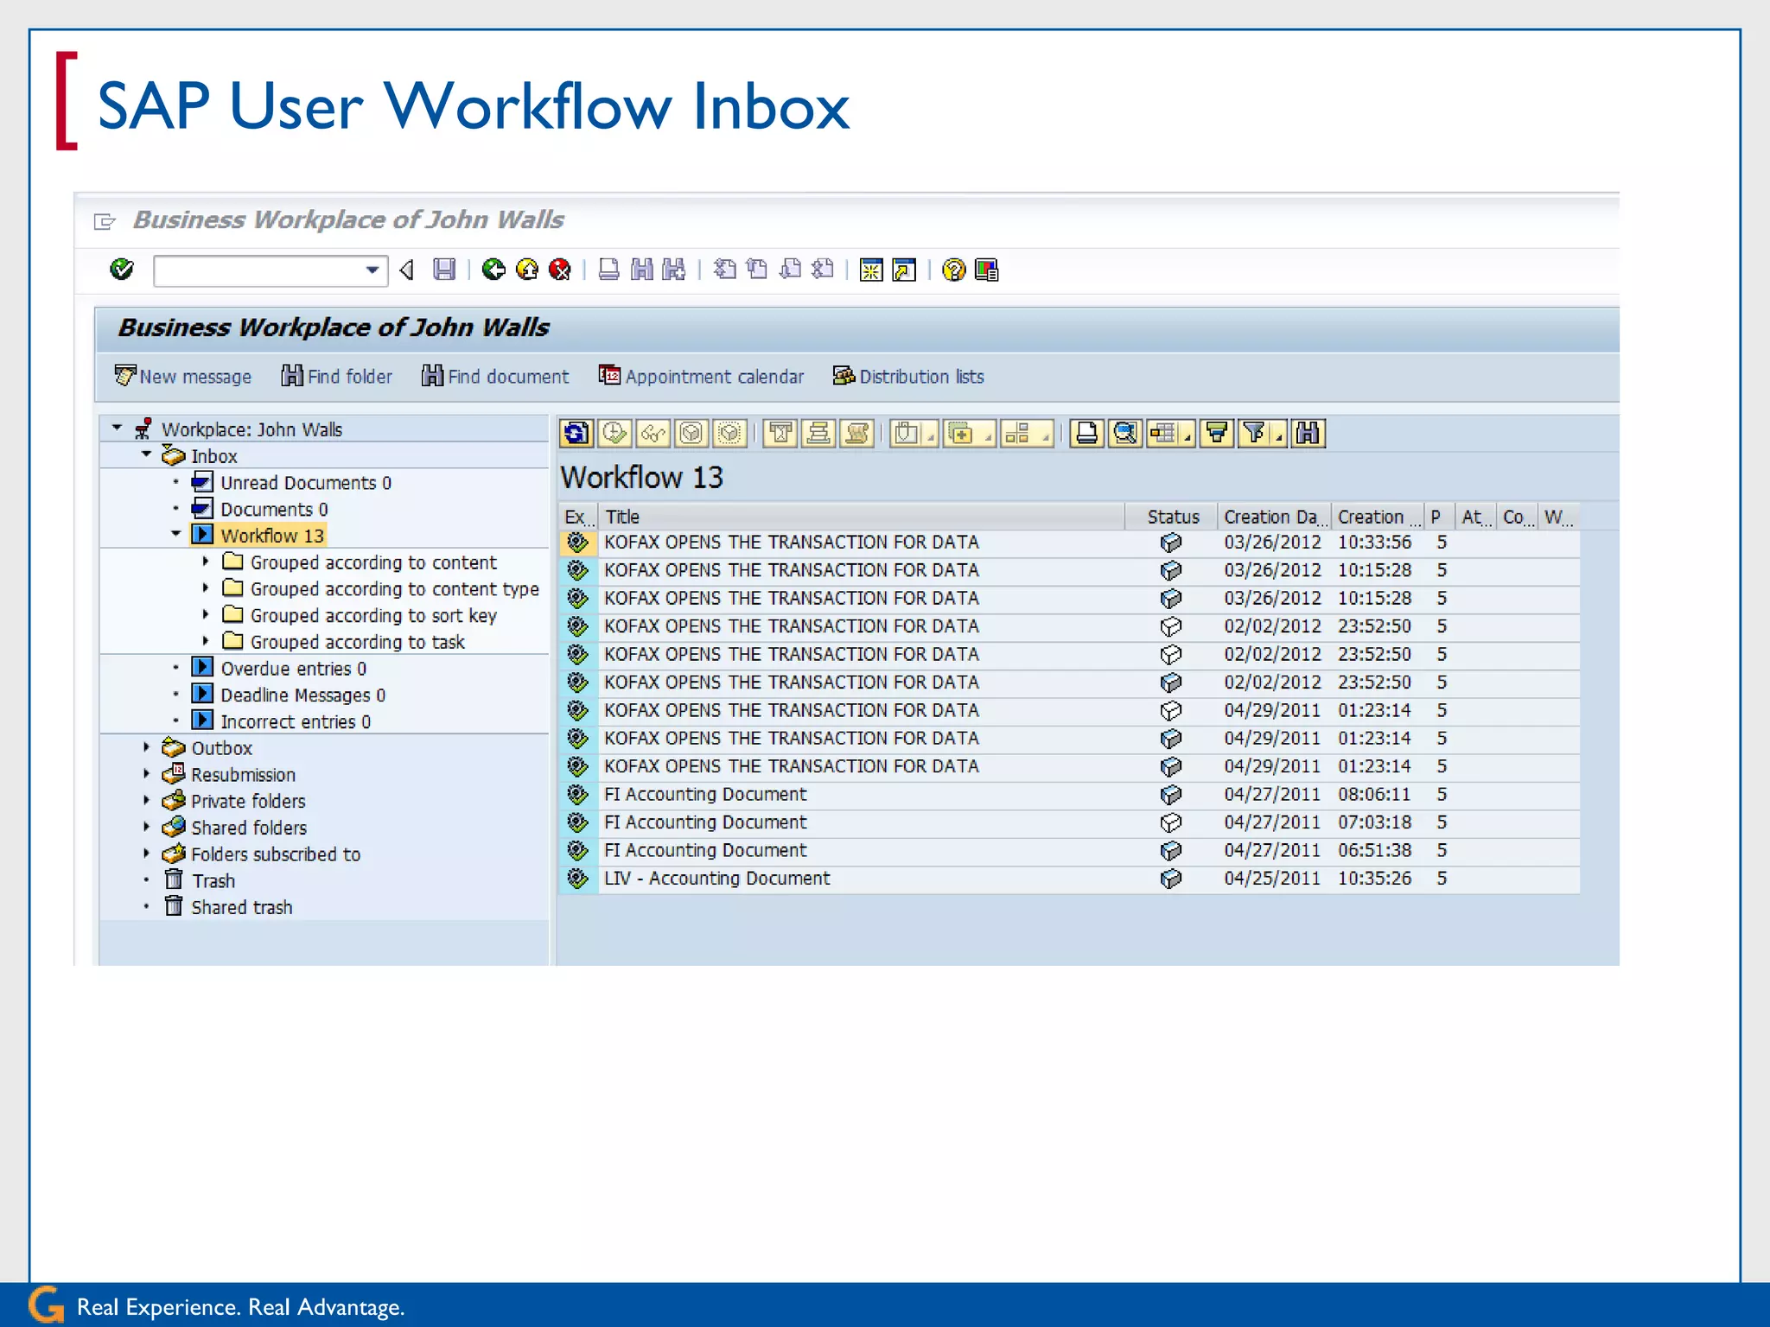Collapse the Workflow 13 node
This screenshot has height=1327, width=1770.
pyautogui.click(x=175, y=534)
